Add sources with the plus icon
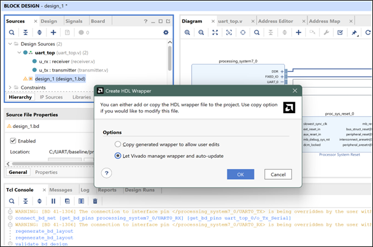The image size is (373, 247). [53, 33]
